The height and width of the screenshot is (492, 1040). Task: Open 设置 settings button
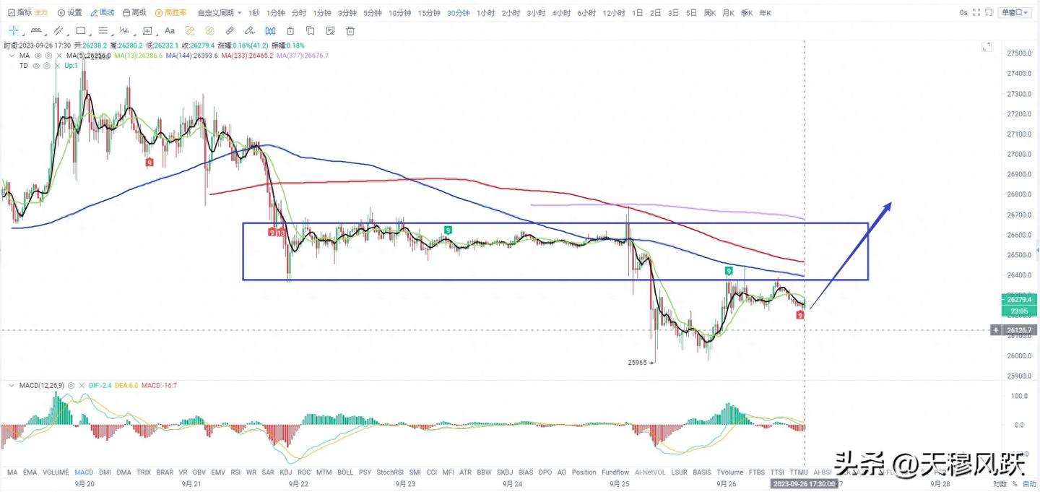70,13
